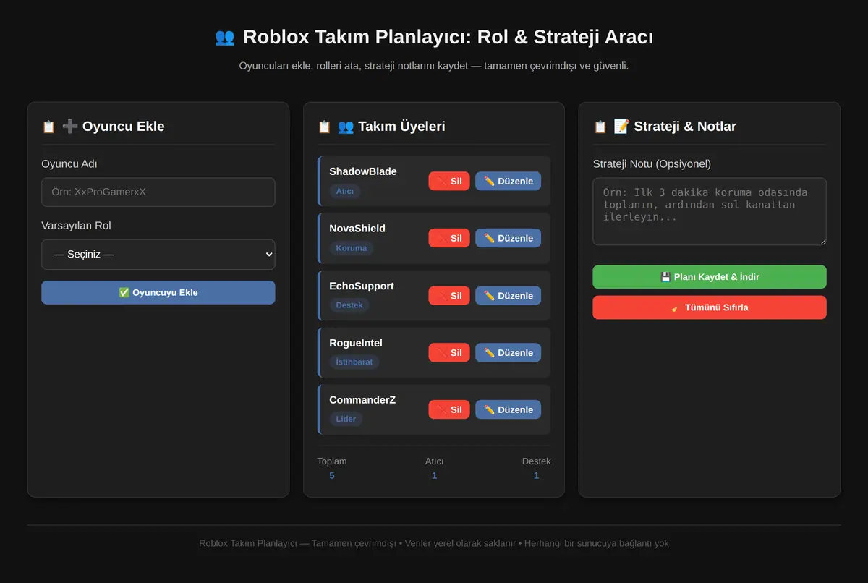The height and width of the screenshot is (583, 868).
Task: Edit EchoSupport with Düzenle button
Action: (x=508, y=295)
